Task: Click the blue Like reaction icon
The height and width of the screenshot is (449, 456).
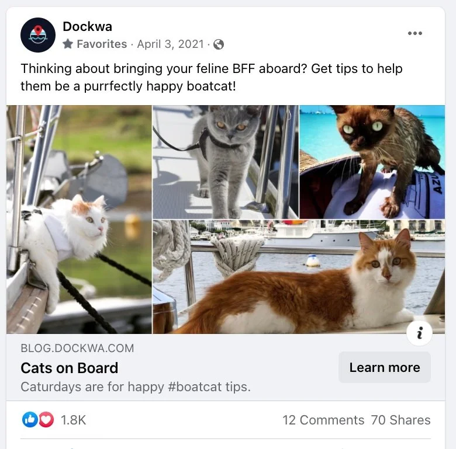Action: click(x=30, y=420)
